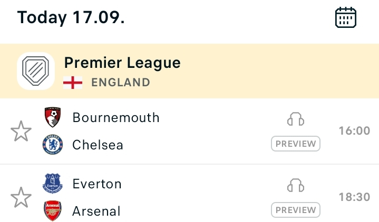Open the Premier League competition page

(122, 63)
